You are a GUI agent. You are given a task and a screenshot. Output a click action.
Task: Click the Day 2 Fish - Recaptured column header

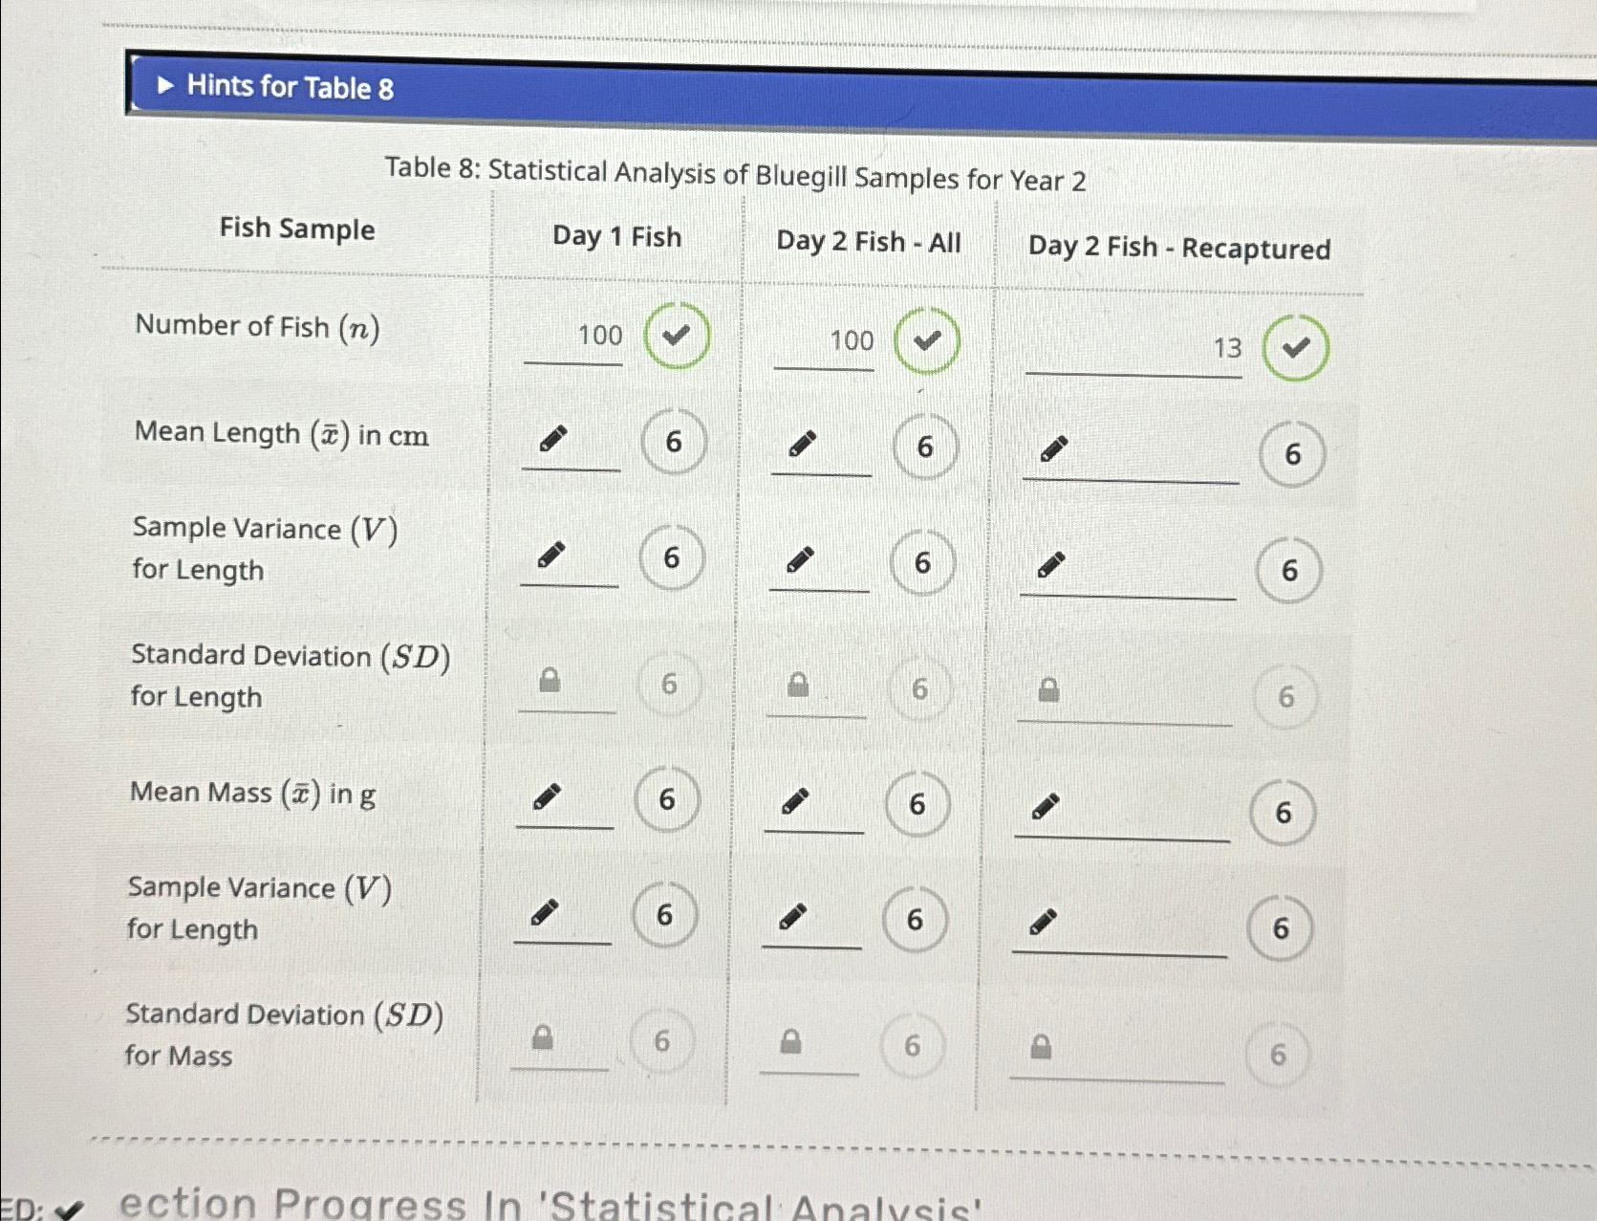coord(1179,248)
